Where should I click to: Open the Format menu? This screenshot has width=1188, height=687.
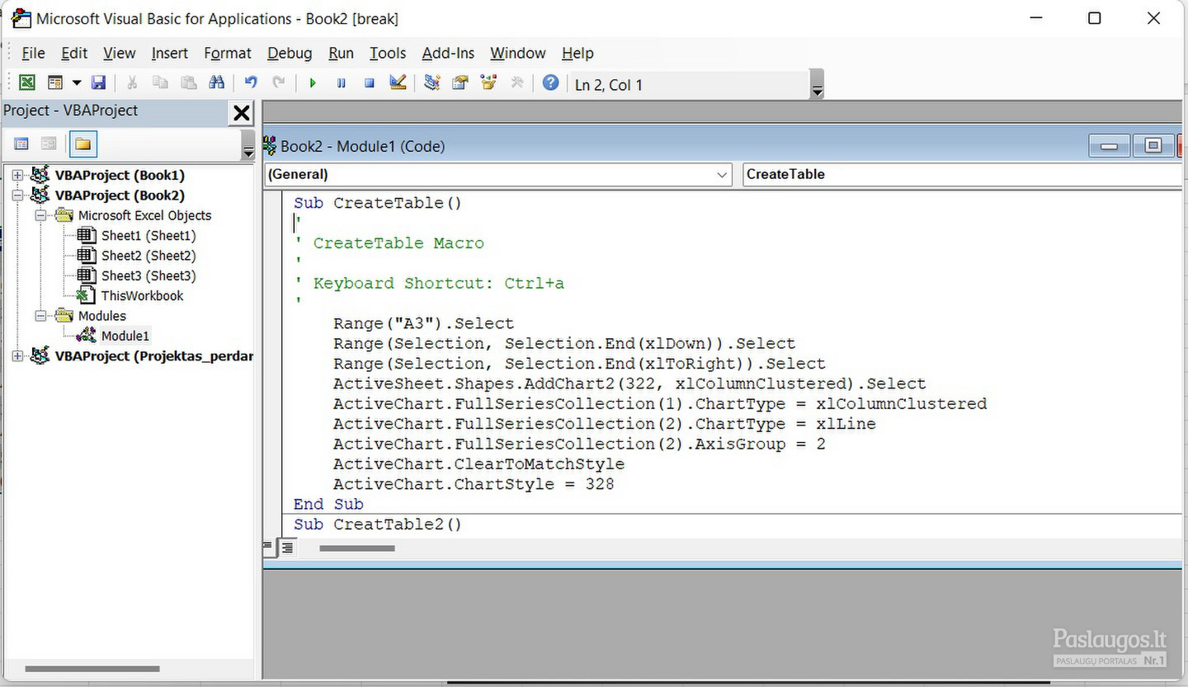[x=227, y=53]
